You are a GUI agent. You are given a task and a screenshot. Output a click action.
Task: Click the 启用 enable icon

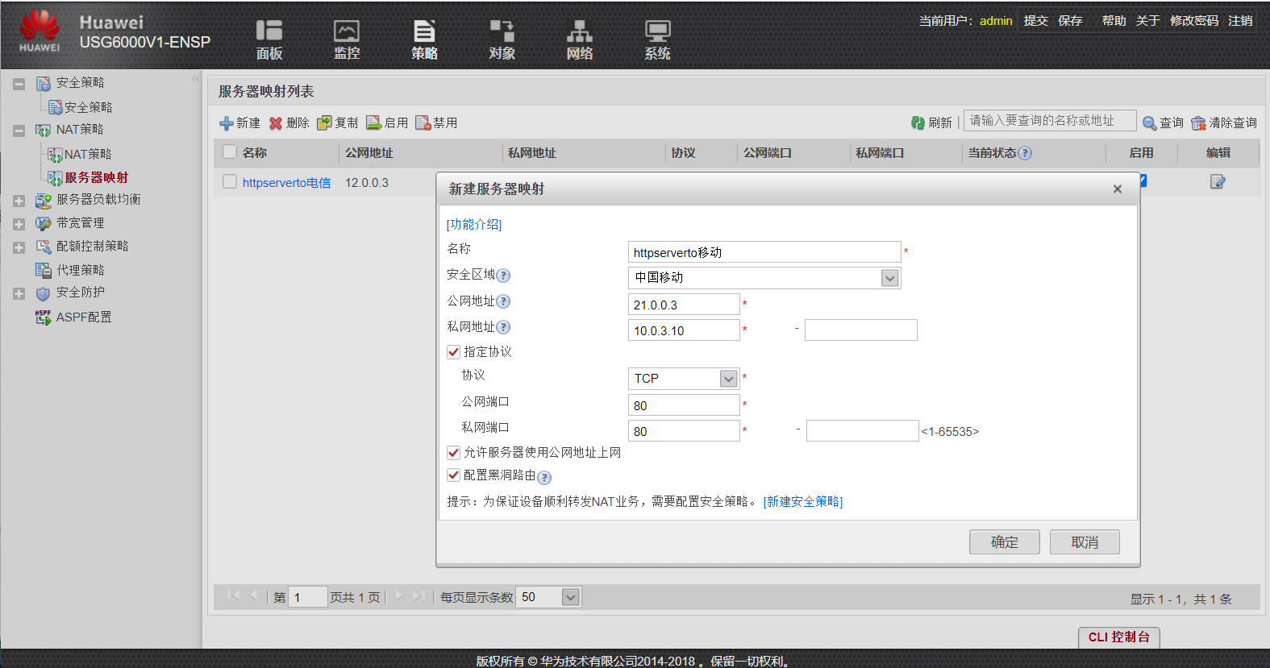373,123
